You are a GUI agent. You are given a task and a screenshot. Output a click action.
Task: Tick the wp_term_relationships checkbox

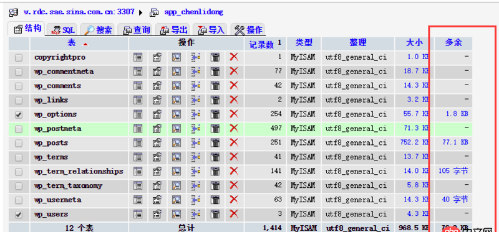[x=19, y=172]
